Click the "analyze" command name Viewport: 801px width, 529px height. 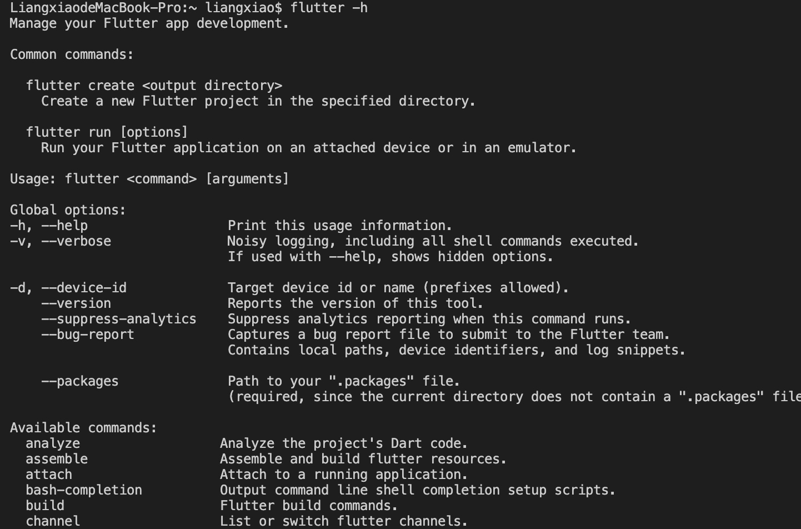pos(53,443)
